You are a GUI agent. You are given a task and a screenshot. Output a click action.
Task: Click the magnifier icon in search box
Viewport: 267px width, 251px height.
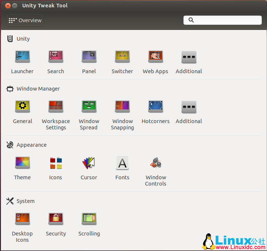191,20
